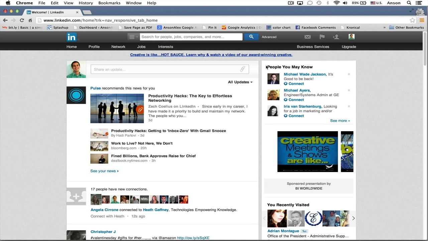The height and width of the screenshot is (241, 428).
Task: Go back with browser back arrow
Action: tap(5, 20)
